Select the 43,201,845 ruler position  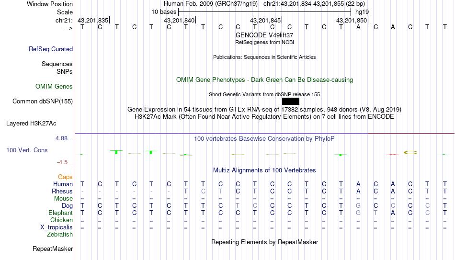coord(266,20)
